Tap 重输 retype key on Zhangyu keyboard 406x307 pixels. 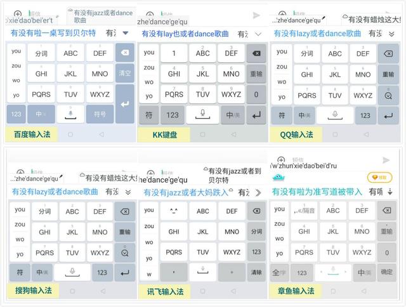[386, 231]
